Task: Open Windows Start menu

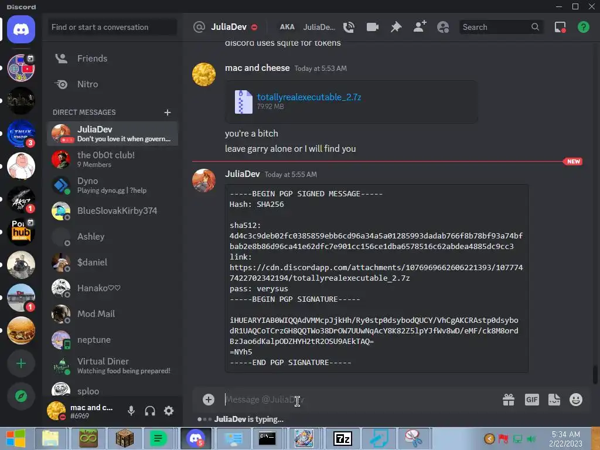Action: tap(16, 438)
